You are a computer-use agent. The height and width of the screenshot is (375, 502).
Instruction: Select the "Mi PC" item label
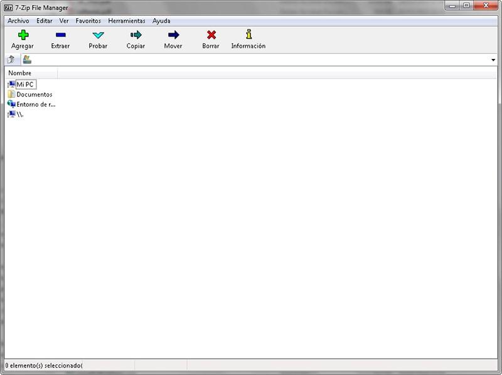tap(25, 85)
